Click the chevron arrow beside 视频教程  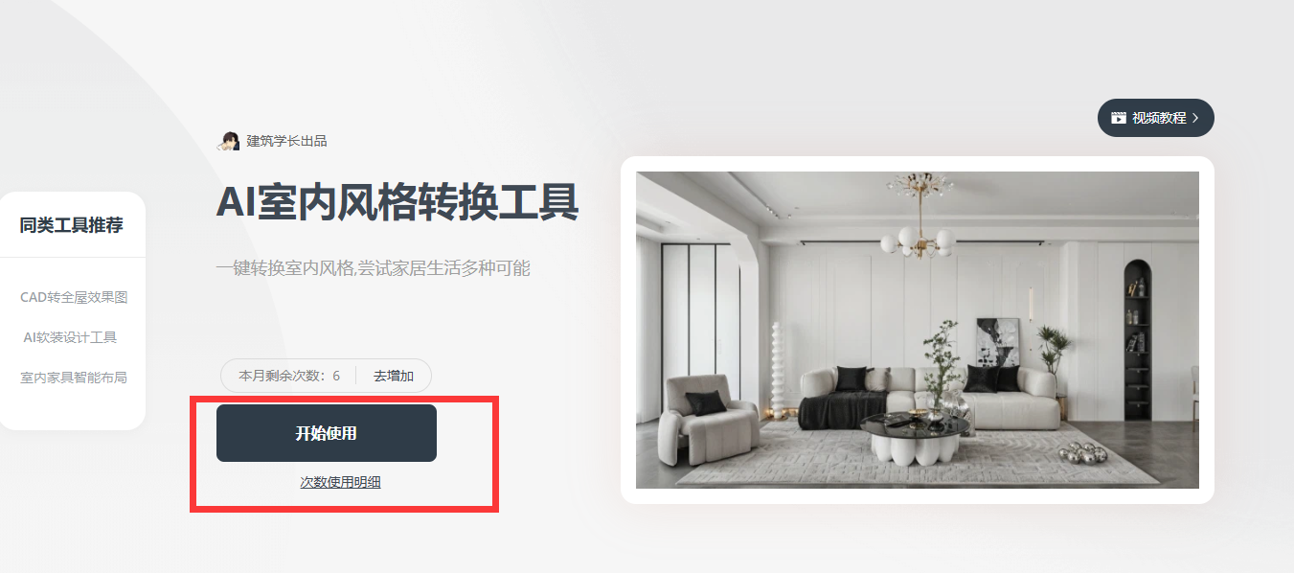(1195, 118)
